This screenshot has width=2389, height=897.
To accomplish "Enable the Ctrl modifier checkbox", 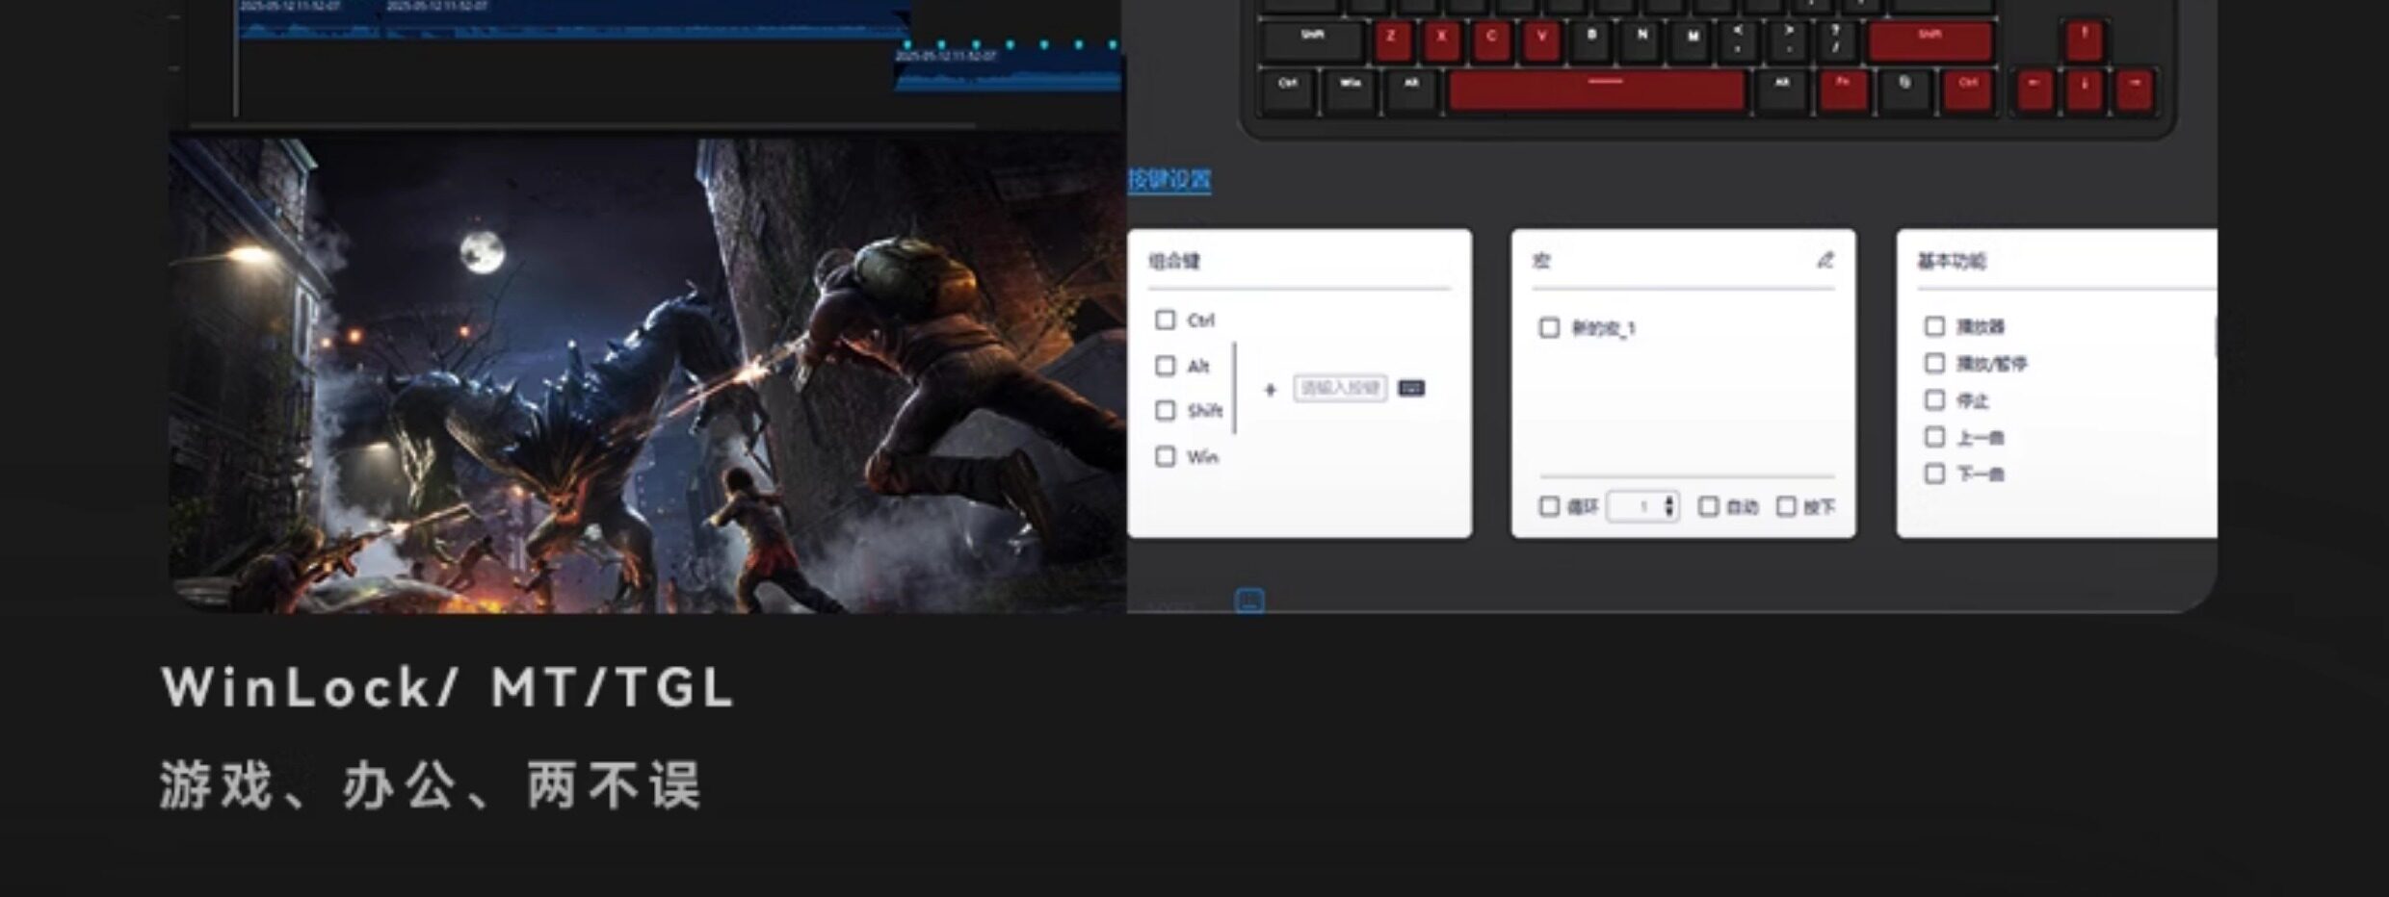I will pos(1166,320).
